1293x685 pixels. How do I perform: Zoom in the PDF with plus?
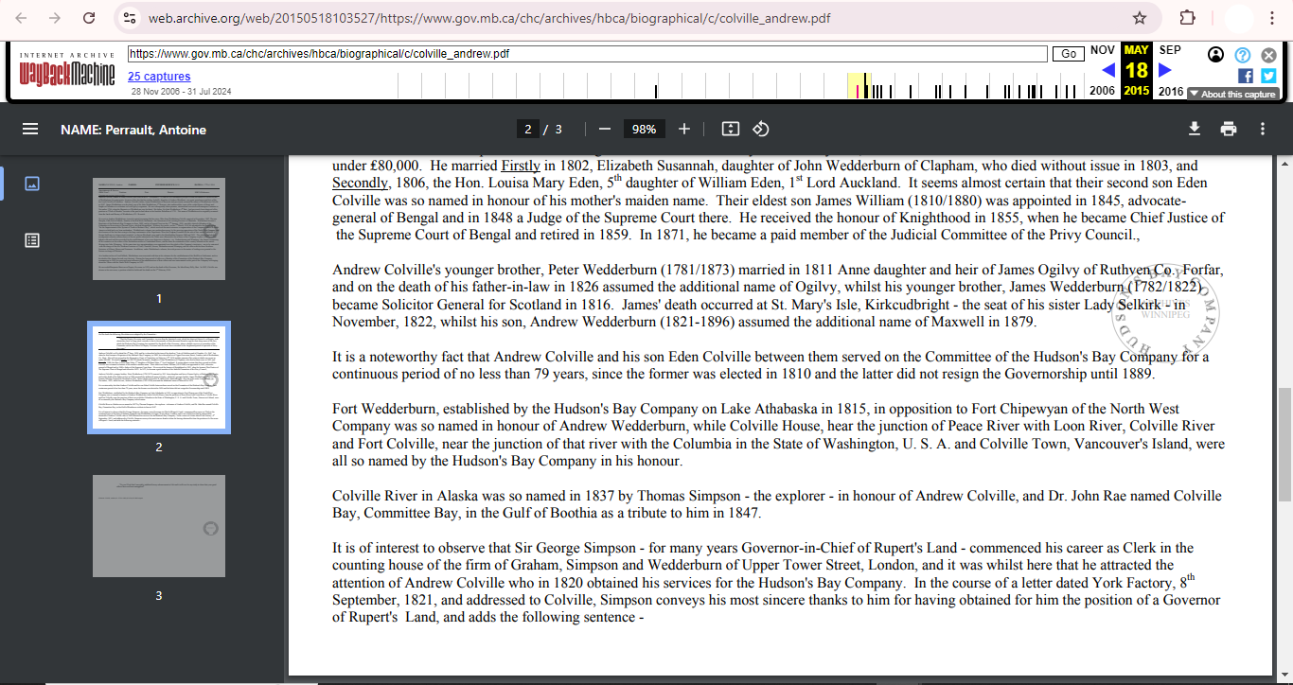pos(684,130)
